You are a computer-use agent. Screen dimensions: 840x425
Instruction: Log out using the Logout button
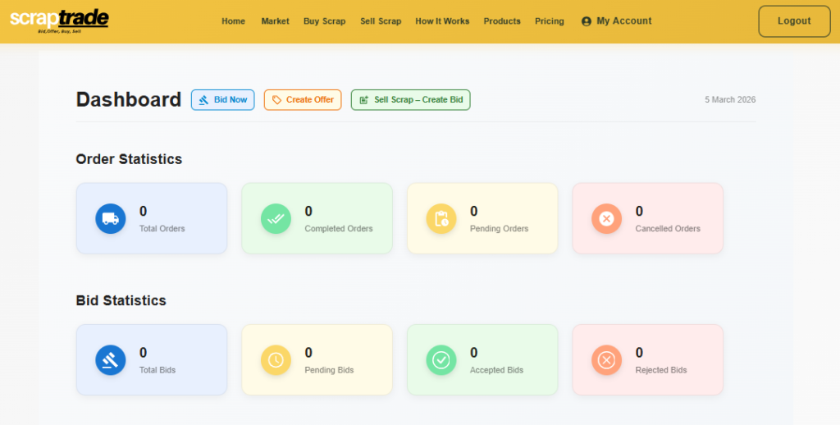pyautogui.click(x=793, y=21)
